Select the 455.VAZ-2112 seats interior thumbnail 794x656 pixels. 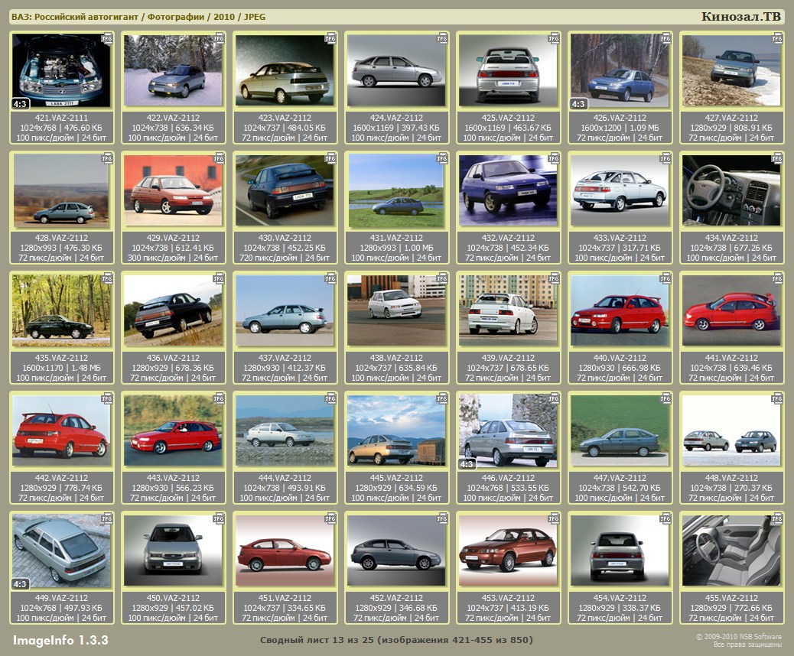click(x=732, y=550)
